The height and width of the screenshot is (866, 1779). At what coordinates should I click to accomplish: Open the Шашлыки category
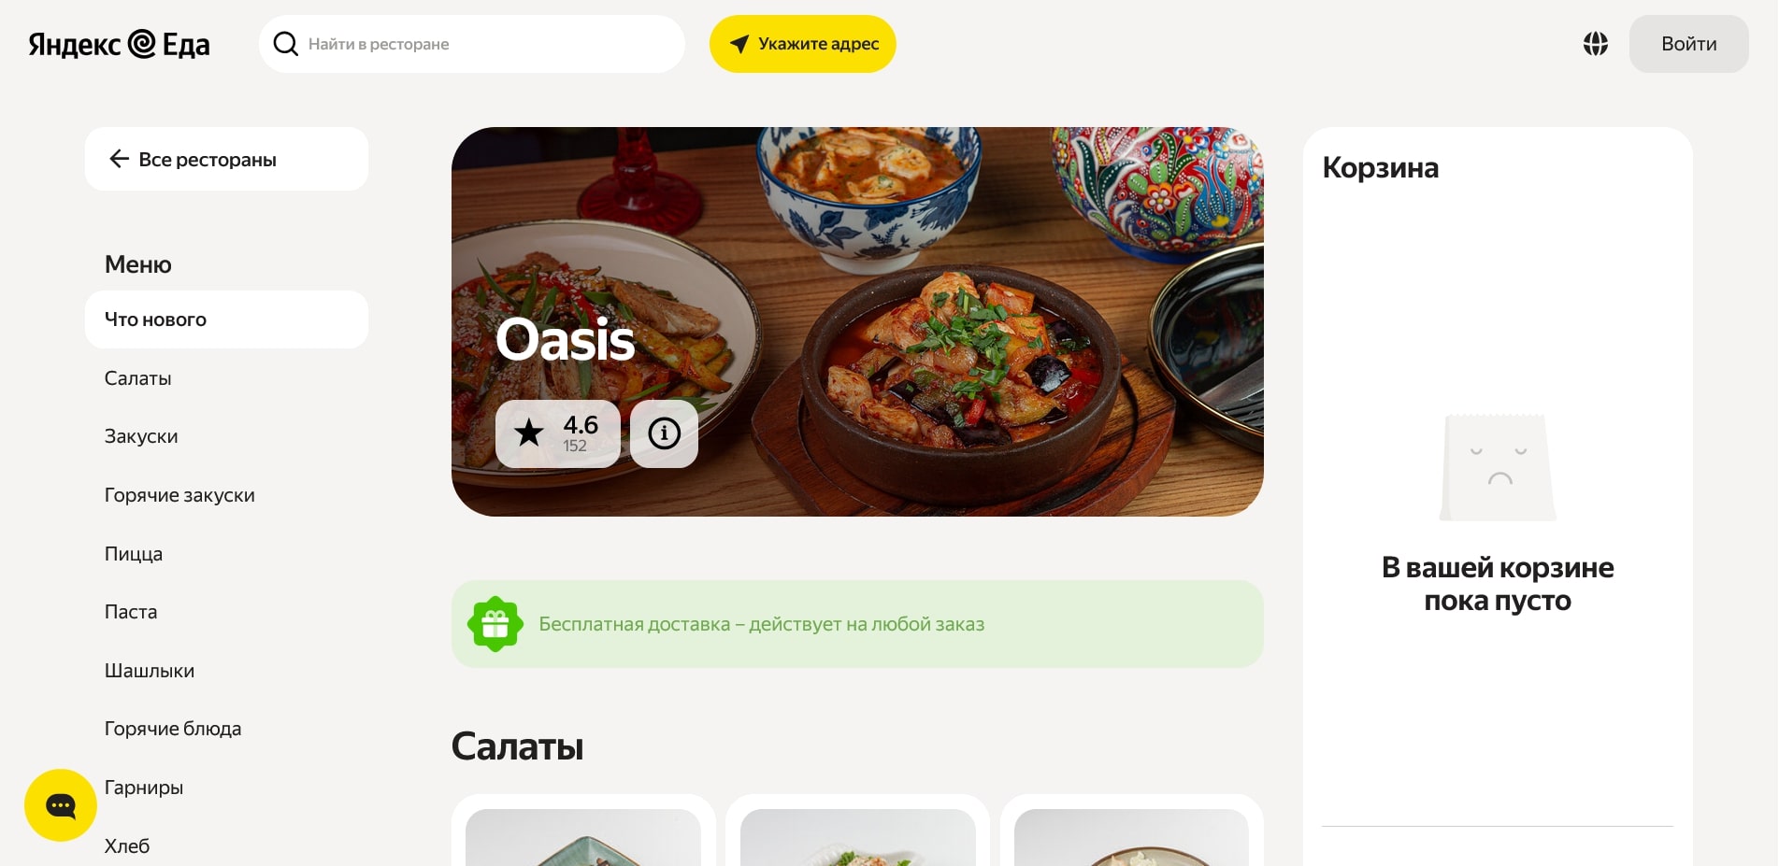[150, 671]
